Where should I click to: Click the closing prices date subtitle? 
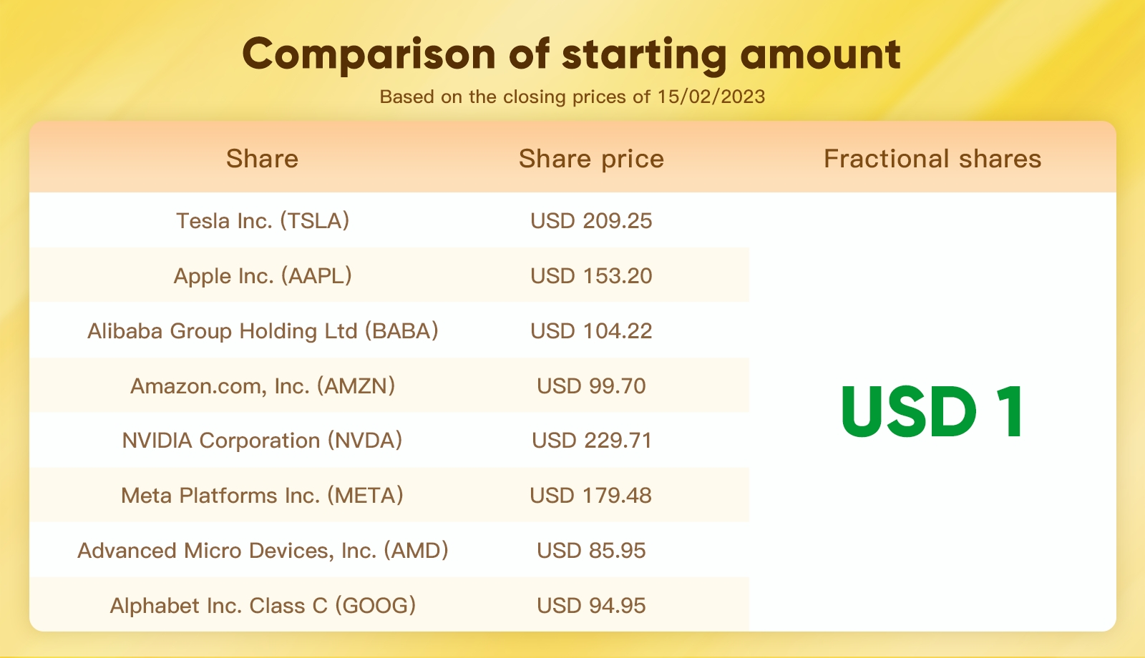[572, 97]
